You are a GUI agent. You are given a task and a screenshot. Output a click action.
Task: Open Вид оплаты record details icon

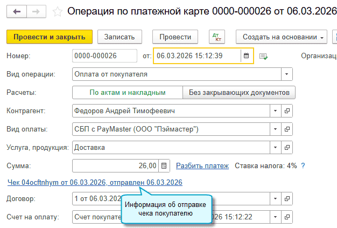[x=287, y=129]
